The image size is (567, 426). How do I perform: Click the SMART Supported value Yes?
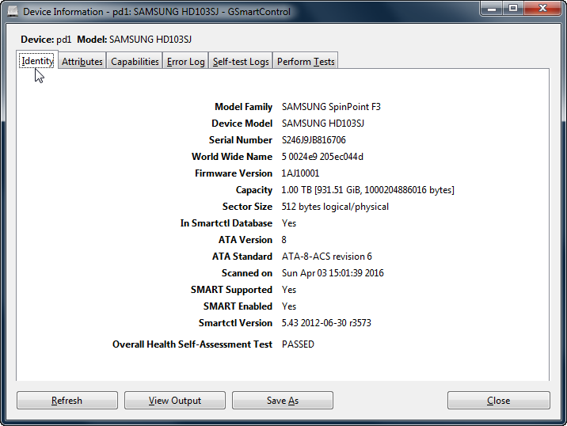(288, 290)
